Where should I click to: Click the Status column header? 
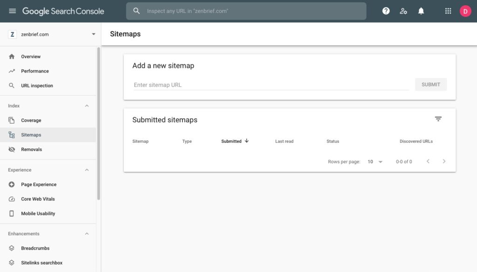point(333,141)
